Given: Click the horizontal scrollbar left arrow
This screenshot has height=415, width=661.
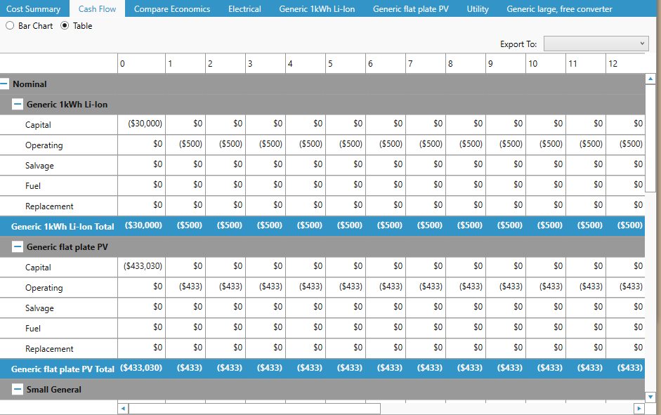Looking at the screenshot, I should tap(122, 408).
